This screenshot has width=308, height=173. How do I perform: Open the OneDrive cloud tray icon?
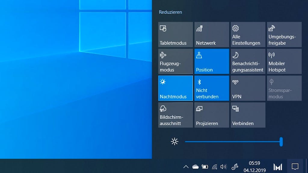pos(195,167)
